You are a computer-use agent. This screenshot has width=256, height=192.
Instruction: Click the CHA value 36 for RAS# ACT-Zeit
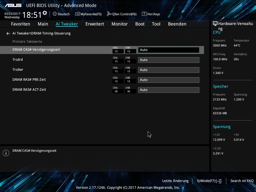pyautogui.click(x=118, y=91)
